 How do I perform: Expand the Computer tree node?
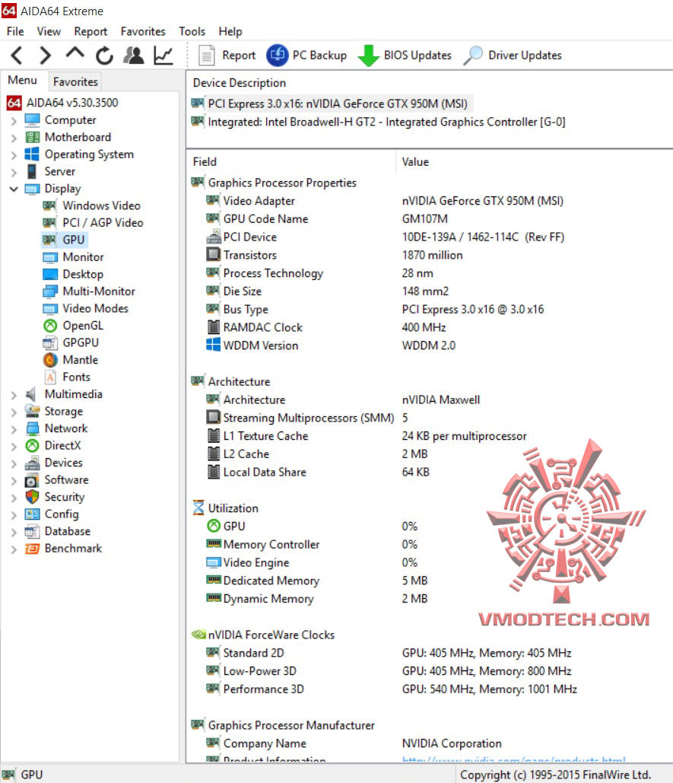(14, 121)
